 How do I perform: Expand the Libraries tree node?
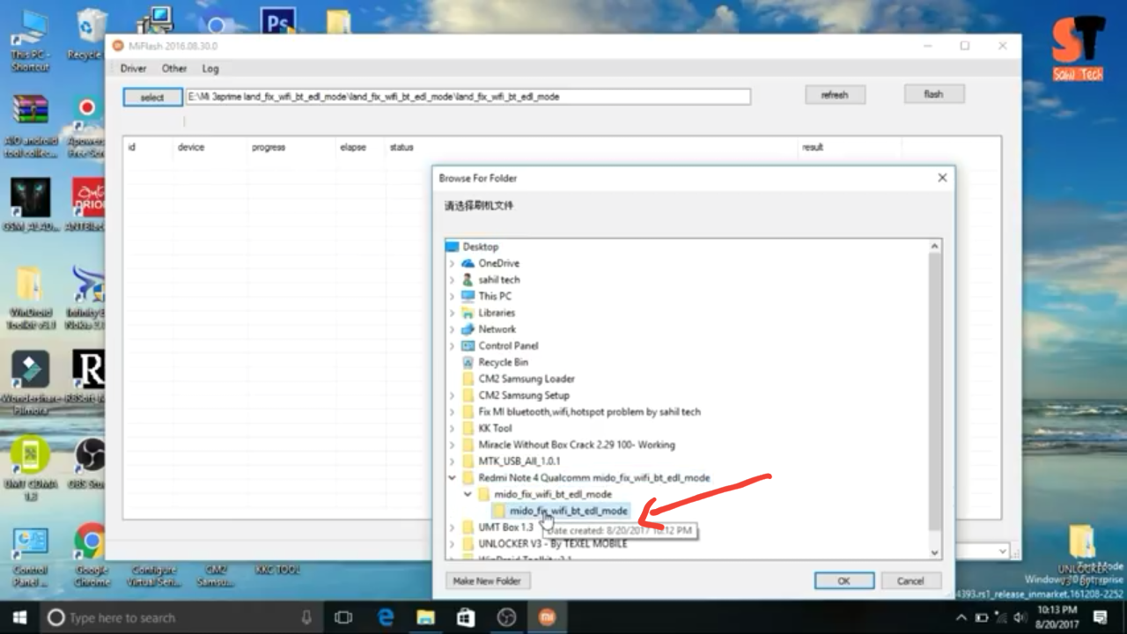click(453, 313)
